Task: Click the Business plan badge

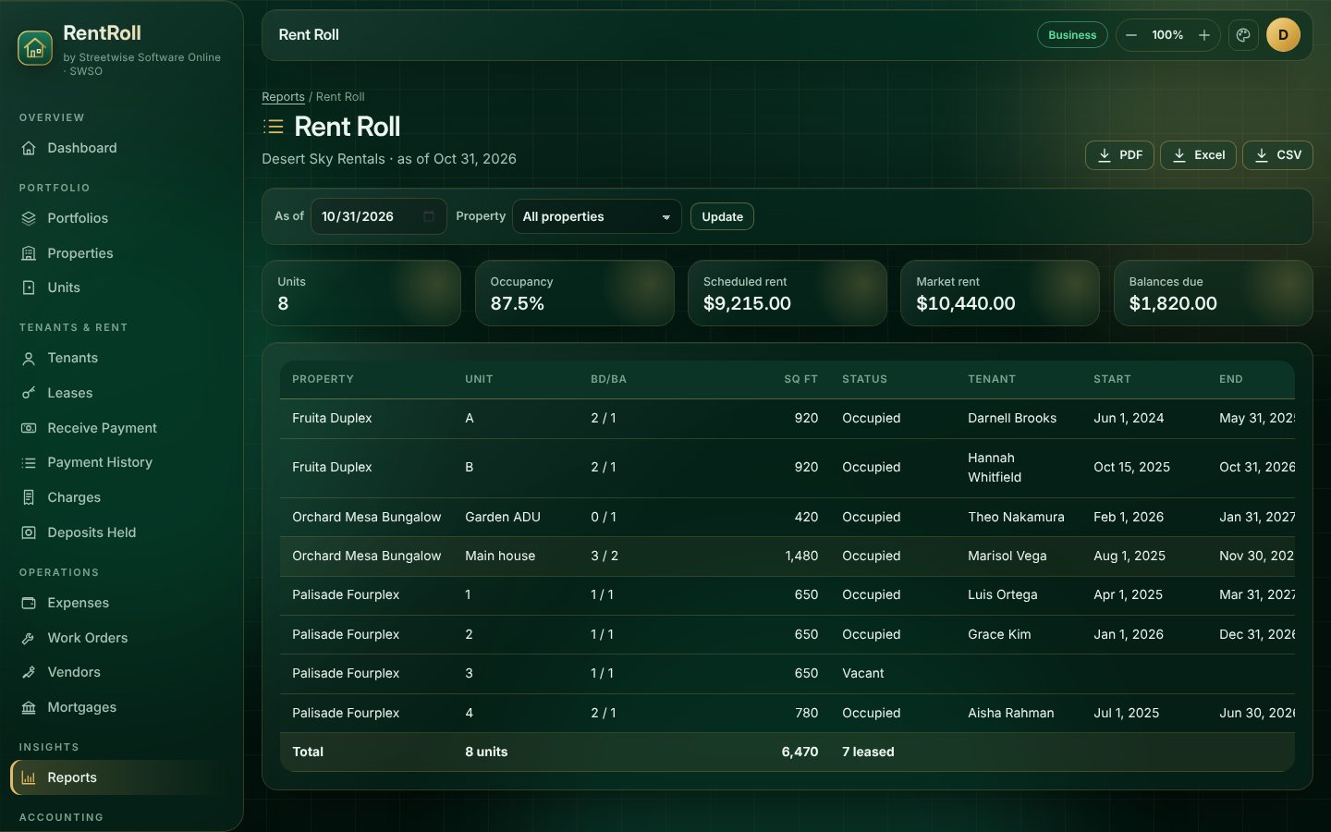Action: [x=1072, y=35]
